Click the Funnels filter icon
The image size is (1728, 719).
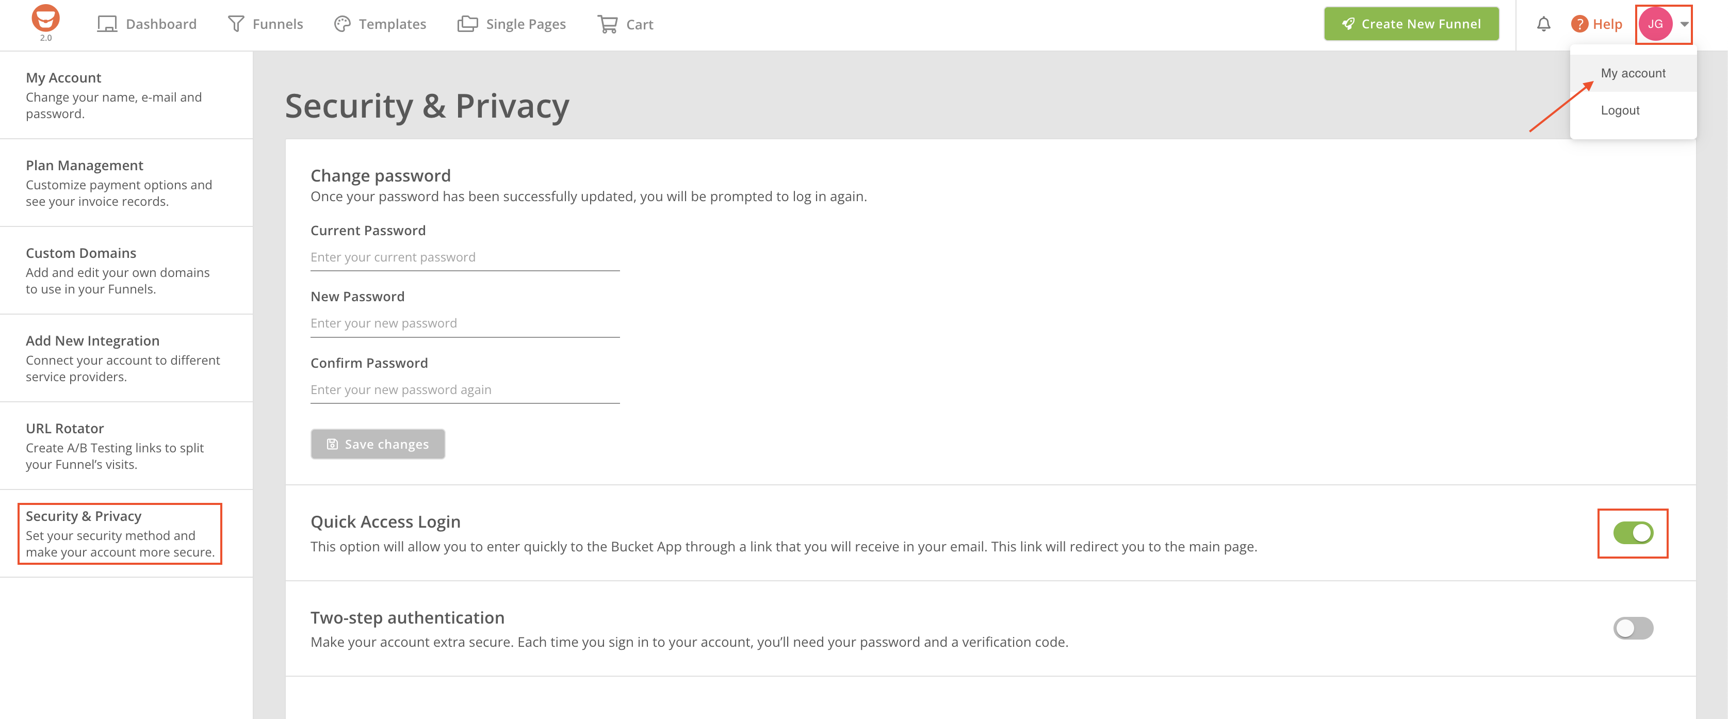click(236, 24)
